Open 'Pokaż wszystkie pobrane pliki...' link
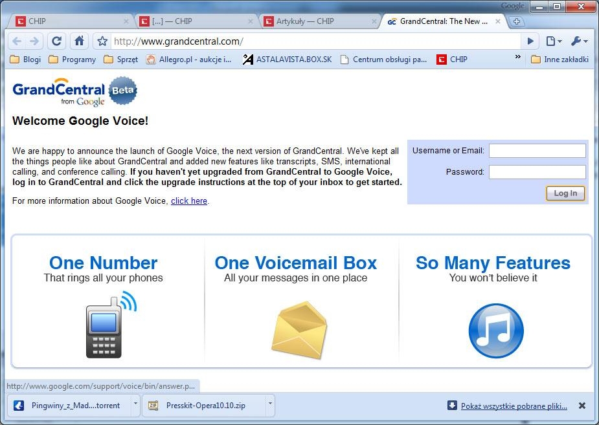Viewport: 599px width, 425px height. click(514, 406)
